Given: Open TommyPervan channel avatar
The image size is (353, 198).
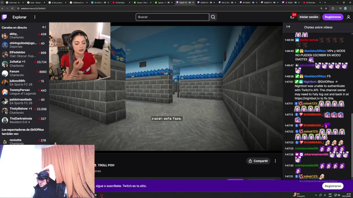Looking at the screenshot, I should (5, 92).
